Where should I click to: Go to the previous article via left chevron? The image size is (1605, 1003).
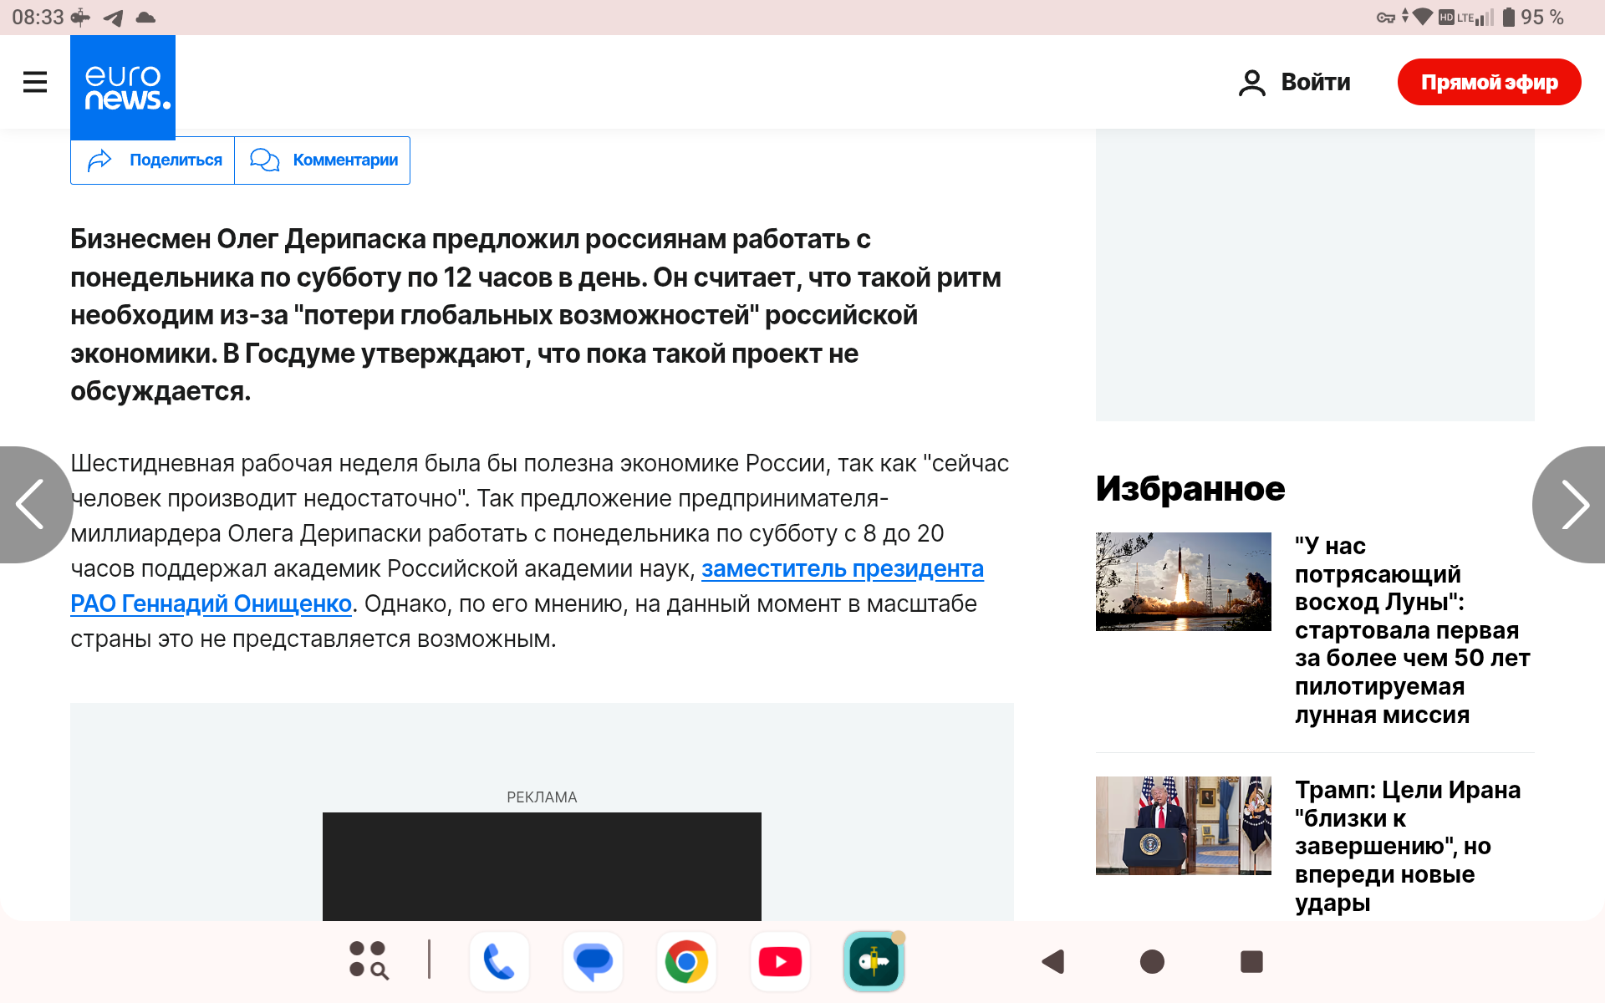(x=29, y=504)
